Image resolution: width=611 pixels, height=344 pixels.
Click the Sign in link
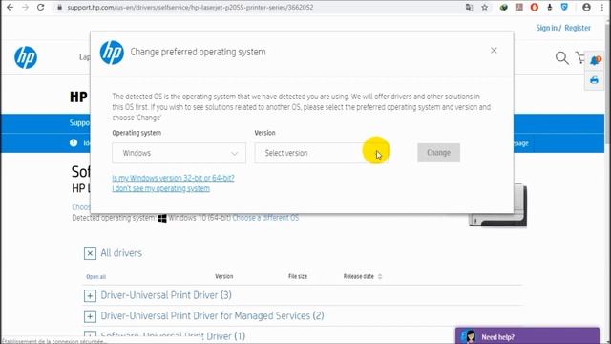tap(546, 28)
